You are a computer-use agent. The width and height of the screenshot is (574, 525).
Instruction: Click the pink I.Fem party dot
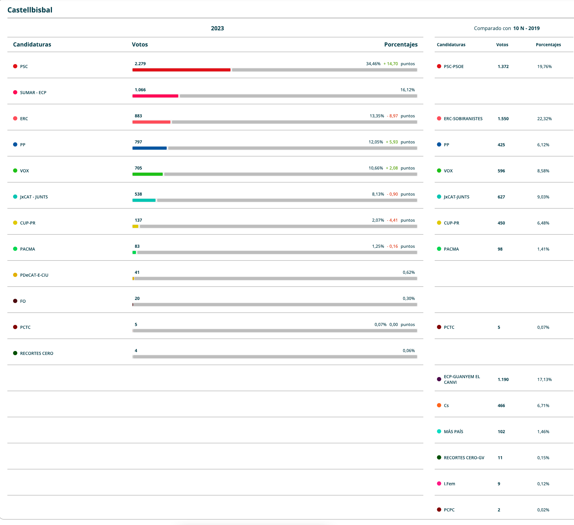click(x=439, y=484)
